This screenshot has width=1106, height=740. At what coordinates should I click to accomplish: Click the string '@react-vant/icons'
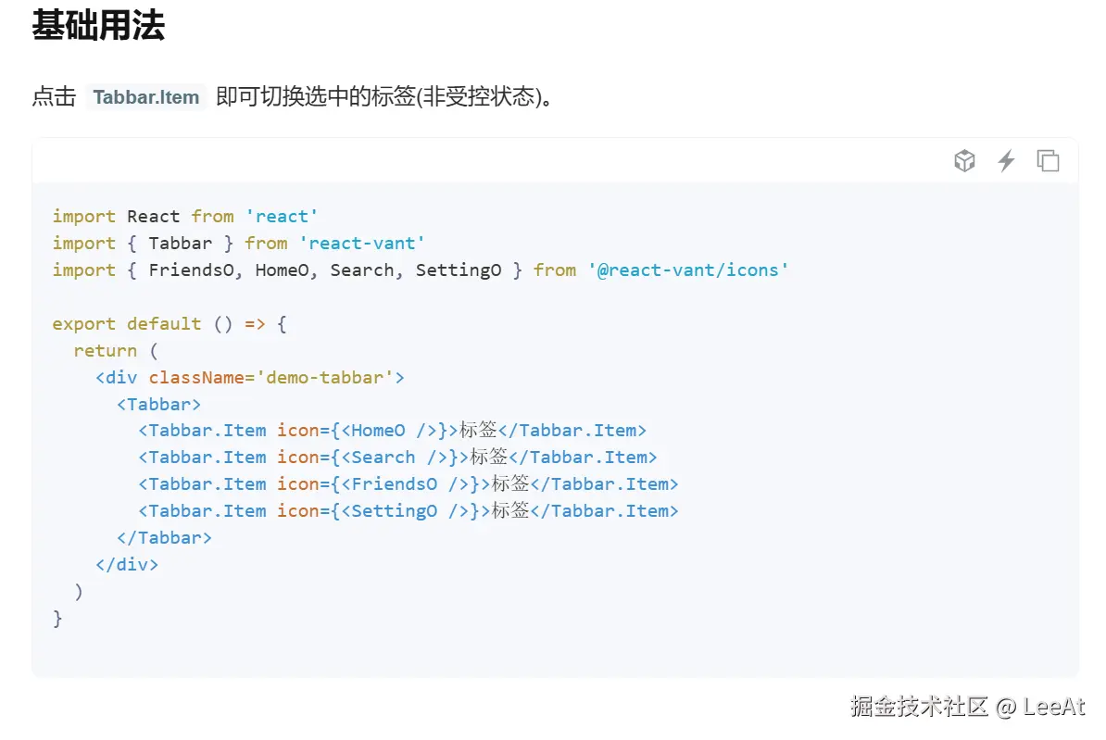pos(687,270)
